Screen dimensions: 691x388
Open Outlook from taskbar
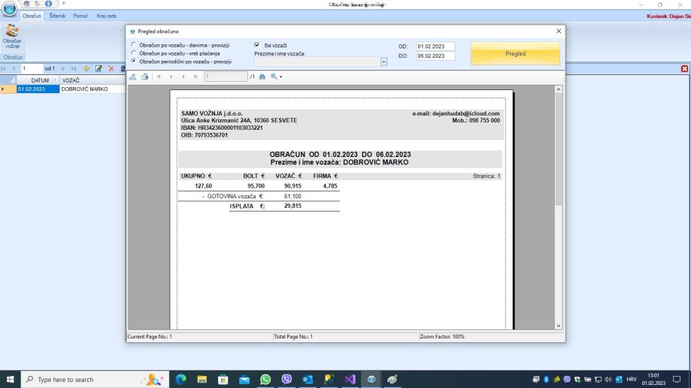(308, 379)
